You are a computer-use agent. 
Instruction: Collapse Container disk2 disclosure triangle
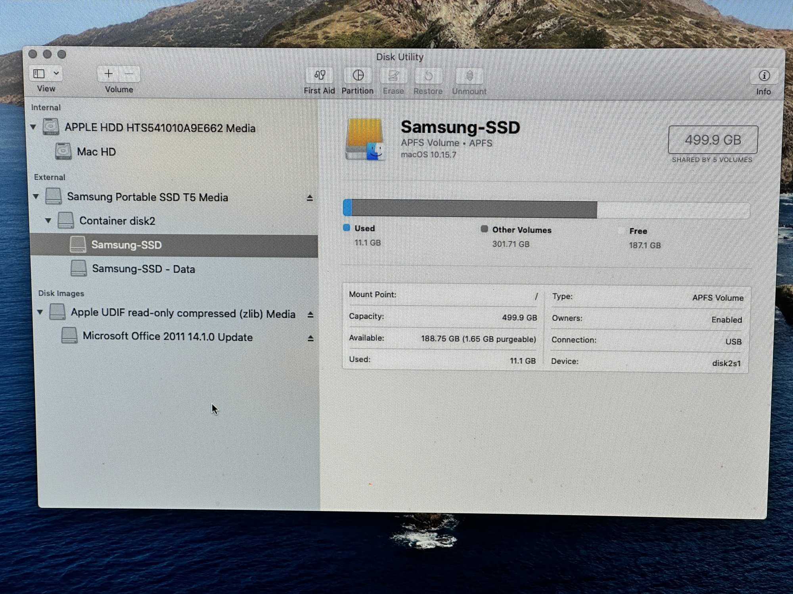[x=48, y=220]
